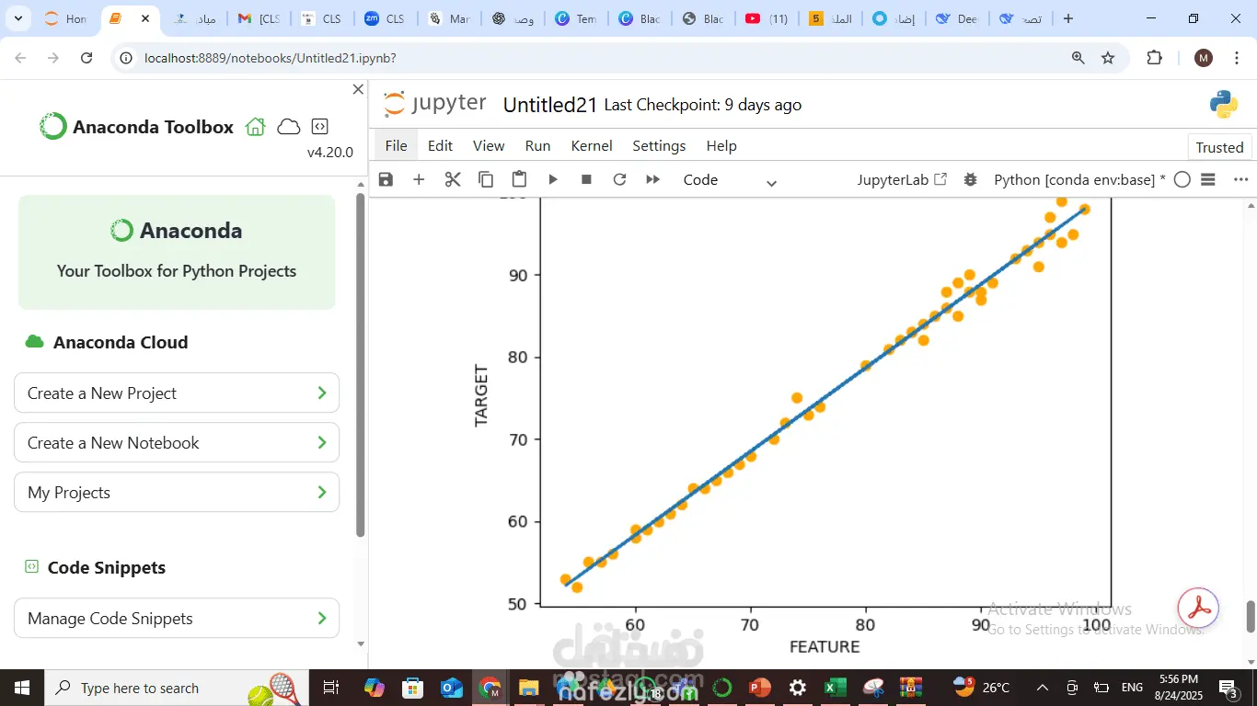
Task: Restart the kernel with circular arrow icon
Action: 619,179
